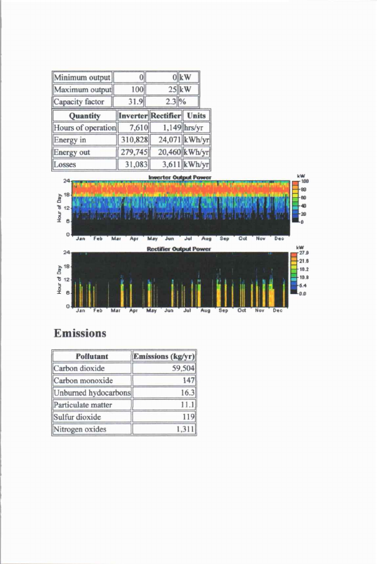Click the Inverter Output Power chart
Screen dimensions: 377x564
[180, 208]
